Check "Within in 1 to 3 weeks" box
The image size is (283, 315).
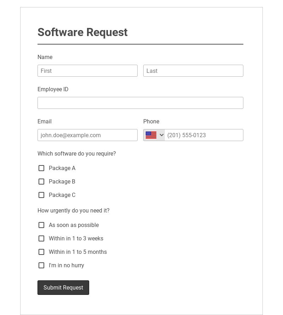click(x=41, y=239)
